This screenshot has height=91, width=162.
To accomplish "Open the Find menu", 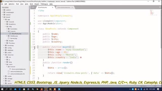I will (17, 4).
